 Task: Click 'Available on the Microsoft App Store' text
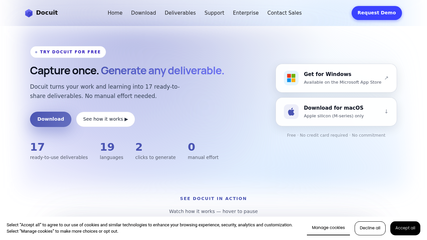click(x=343, y=82)
